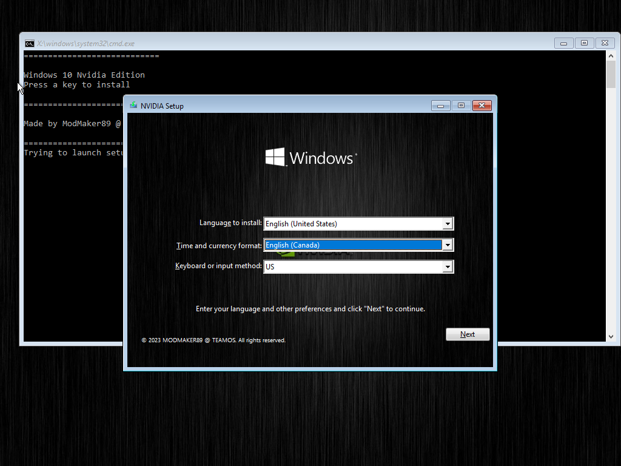The height and width of the screenshot is (466, 621).
Task: Expand the Language to install dropdown arrow
Action: click(448, 223)
